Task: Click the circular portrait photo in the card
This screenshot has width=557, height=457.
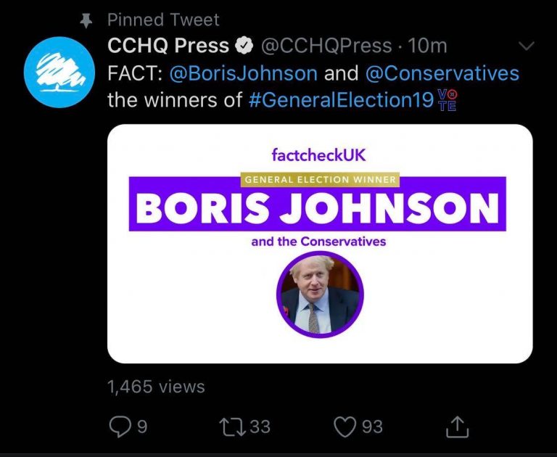Action: pyautogui.click(x=320, y=294)
